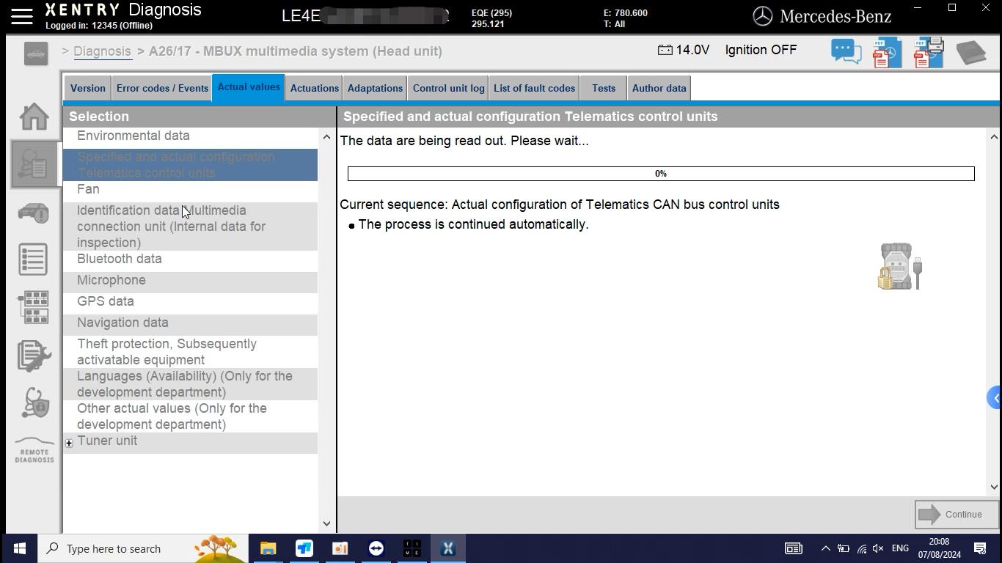The image size is (1002, 563).
Task: Expand the Tuner unit tree node
Action: [x=69, y=443]
